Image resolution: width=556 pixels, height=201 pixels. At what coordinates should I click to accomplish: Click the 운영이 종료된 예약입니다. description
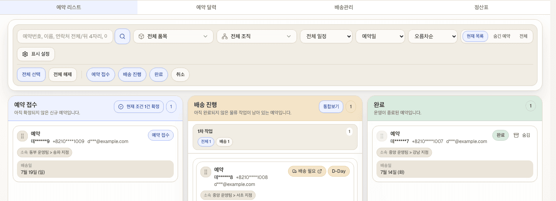[397, 113]
